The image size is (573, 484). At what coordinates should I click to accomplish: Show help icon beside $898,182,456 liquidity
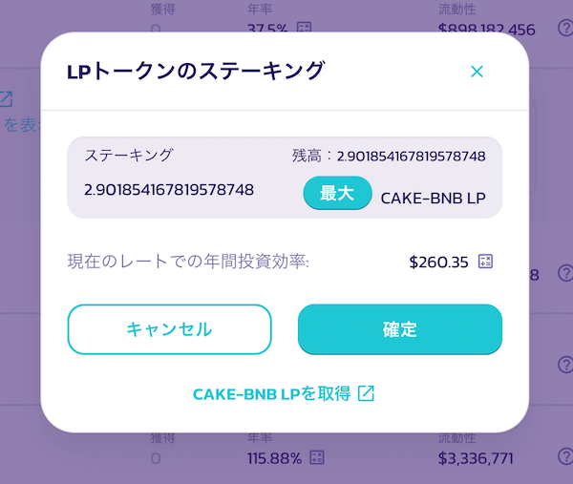click(x=565, y=28)
